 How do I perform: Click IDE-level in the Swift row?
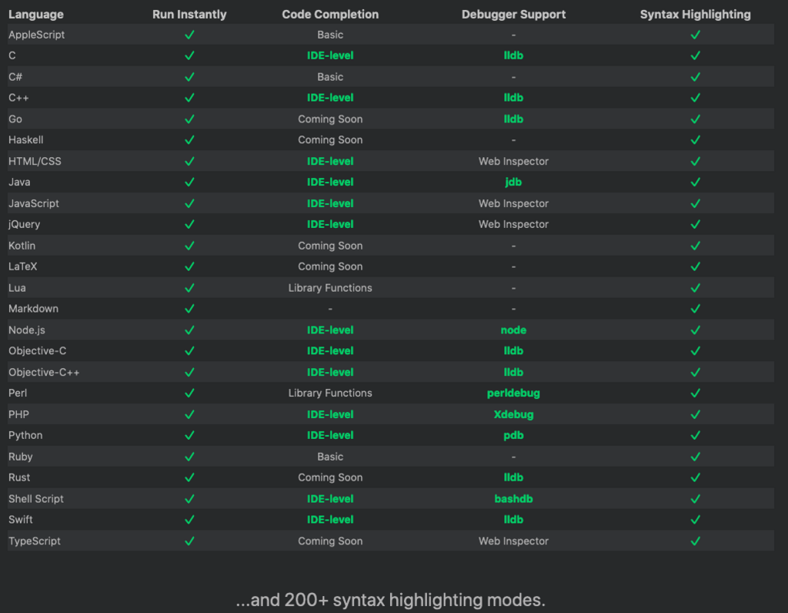[330, 520]
